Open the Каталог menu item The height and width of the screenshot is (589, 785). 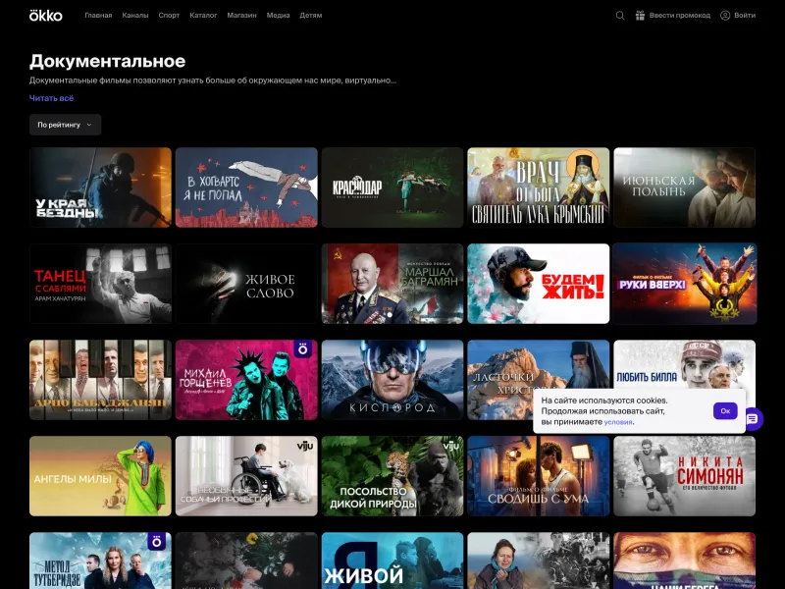click(203, 16)
